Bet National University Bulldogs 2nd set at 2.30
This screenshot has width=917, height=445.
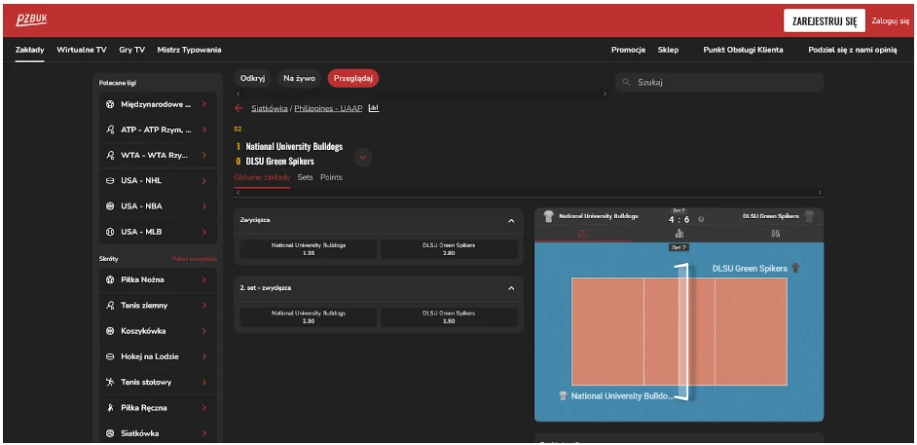[x=309, y=316]
